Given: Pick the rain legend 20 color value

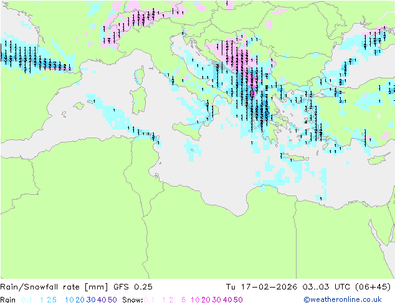Looking at the screenshot, I should 80,300.
